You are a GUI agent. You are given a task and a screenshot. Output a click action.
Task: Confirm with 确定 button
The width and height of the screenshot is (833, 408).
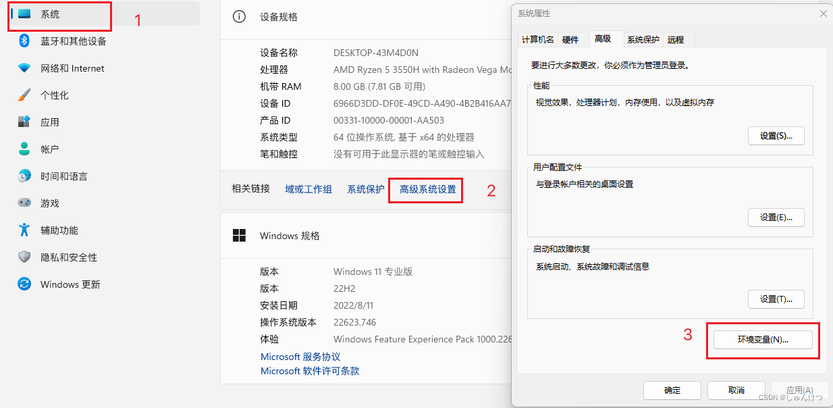[672, 390]
